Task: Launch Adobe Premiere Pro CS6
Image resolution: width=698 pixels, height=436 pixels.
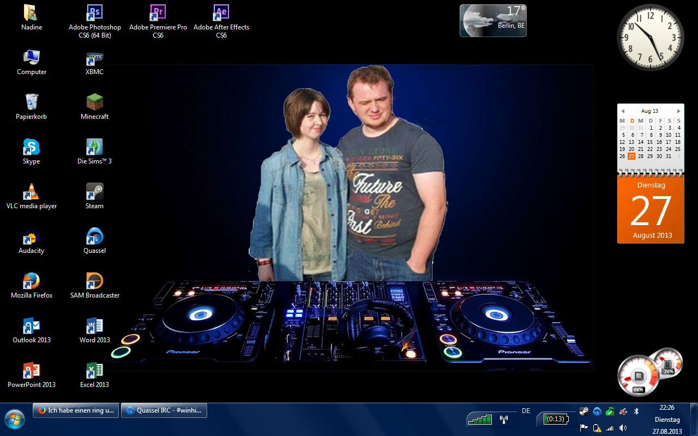Action: [158, 13]
